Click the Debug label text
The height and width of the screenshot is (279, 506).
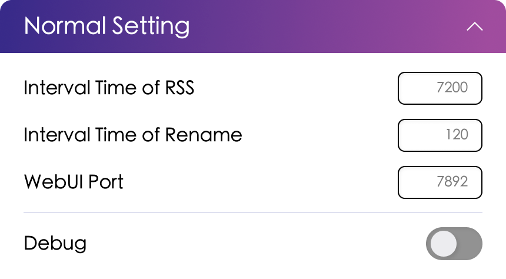tap(55, 244)
